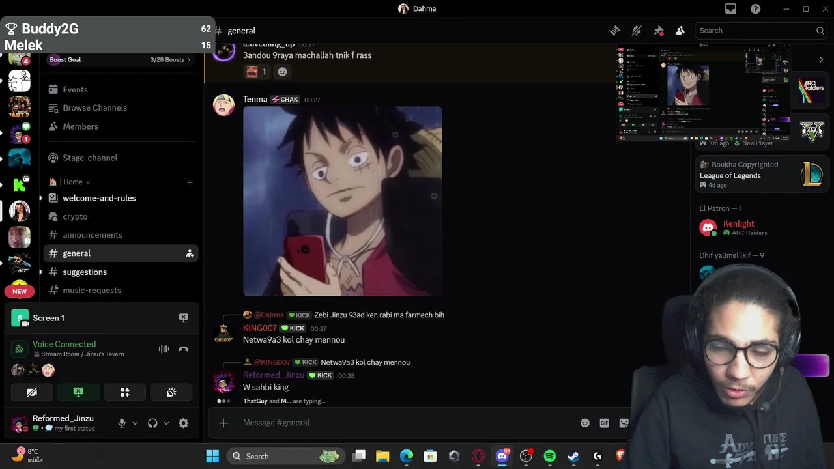Click Tenma's username
The height and width of the screenshot is (469, 834).
click(x=255, y=99)
